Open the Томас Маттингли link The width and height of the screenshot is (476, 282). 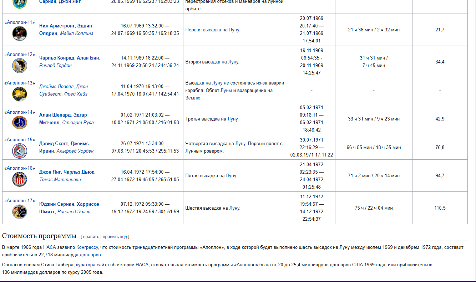[x=60, y=180]
